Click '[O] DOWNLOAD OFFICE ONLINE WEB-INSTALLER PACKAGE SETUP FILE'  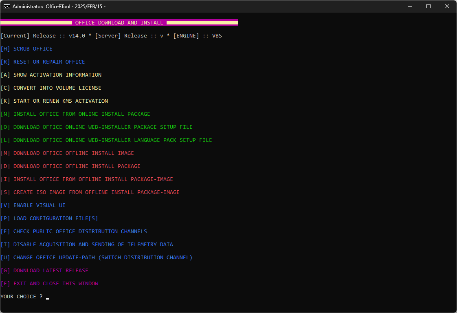[97, 127]
